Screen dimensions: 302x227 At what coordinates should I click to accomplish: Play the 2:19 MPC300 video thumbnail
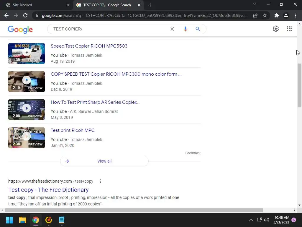pyautogui.click(x=27, y=82)
